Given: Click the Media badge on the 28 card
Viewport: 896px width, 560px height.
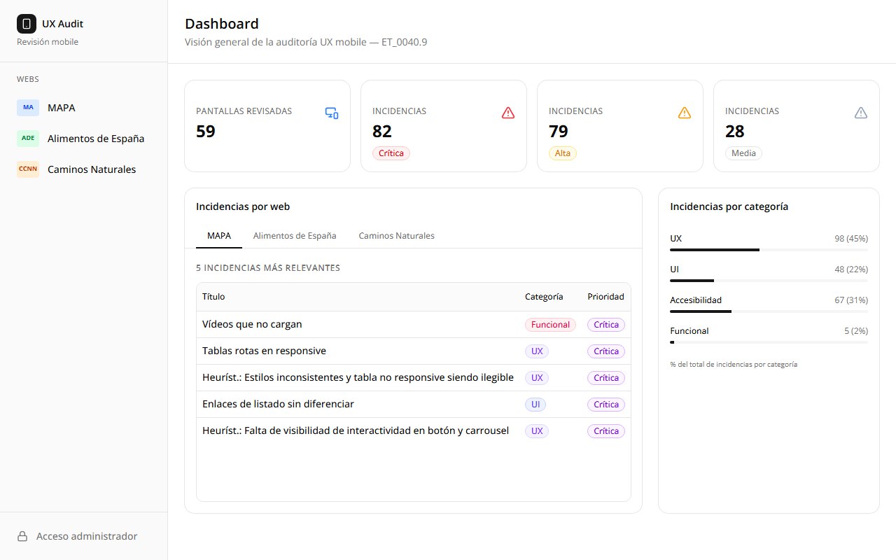Looking at the screenshot, I should coord(743,153).
